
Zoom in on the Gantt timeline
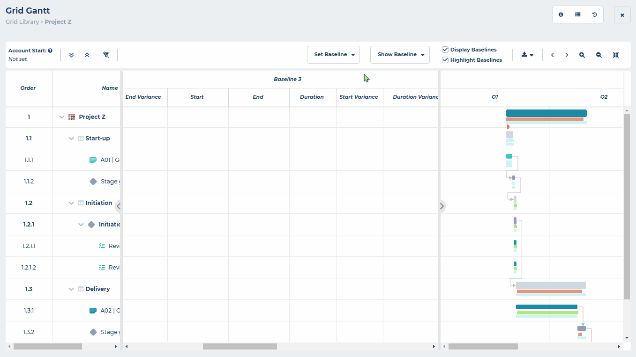point(582,55)
